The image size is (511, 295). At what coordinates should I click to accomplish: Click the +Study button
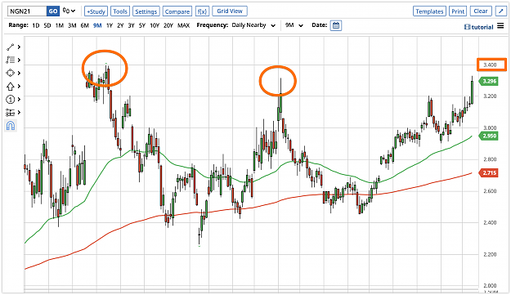[x=96, y=11]
